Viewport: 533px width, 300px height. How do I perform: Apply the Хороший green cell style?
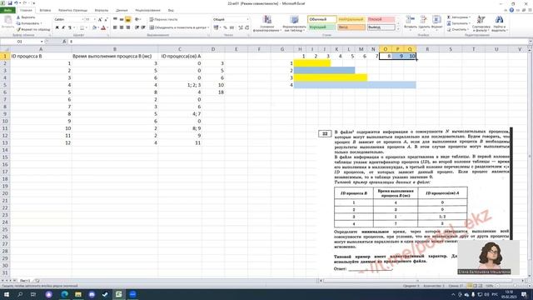click(322, 27)
